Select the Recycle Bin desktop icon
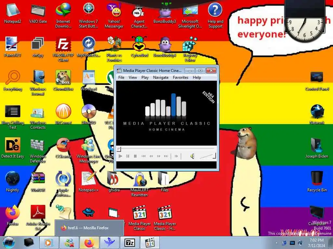Image resolution: width=333 pixels, height=249 pixels. coord(317,182)
